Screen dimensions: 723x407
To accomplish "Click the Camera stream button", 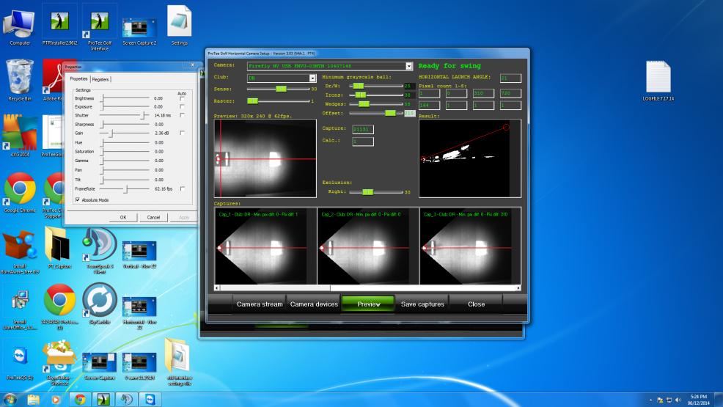I will 260,304.
